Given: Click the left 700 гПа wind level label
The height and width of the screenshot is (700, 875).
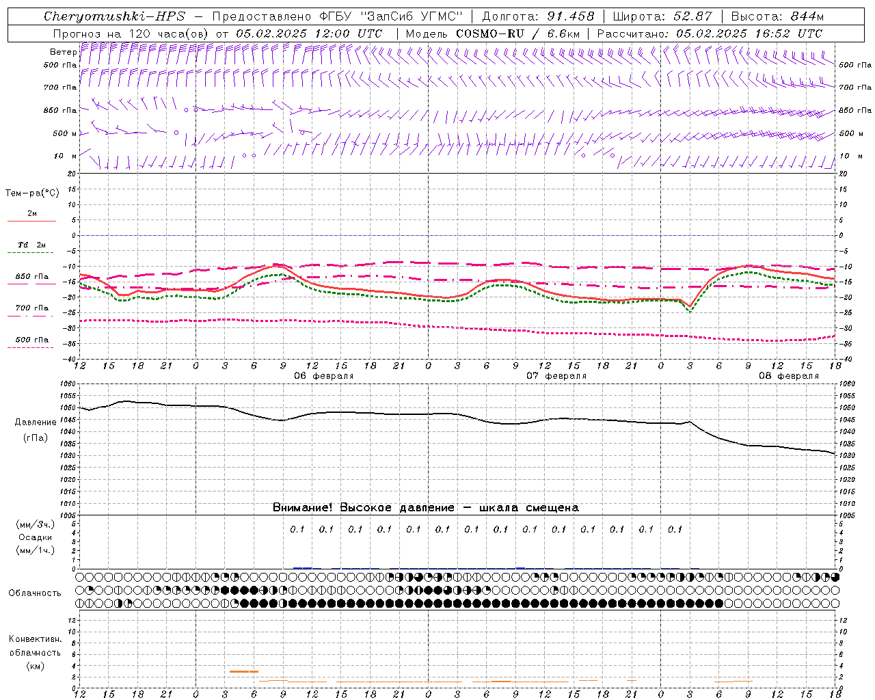Looking at the screenshot, I should click(60, 87).
